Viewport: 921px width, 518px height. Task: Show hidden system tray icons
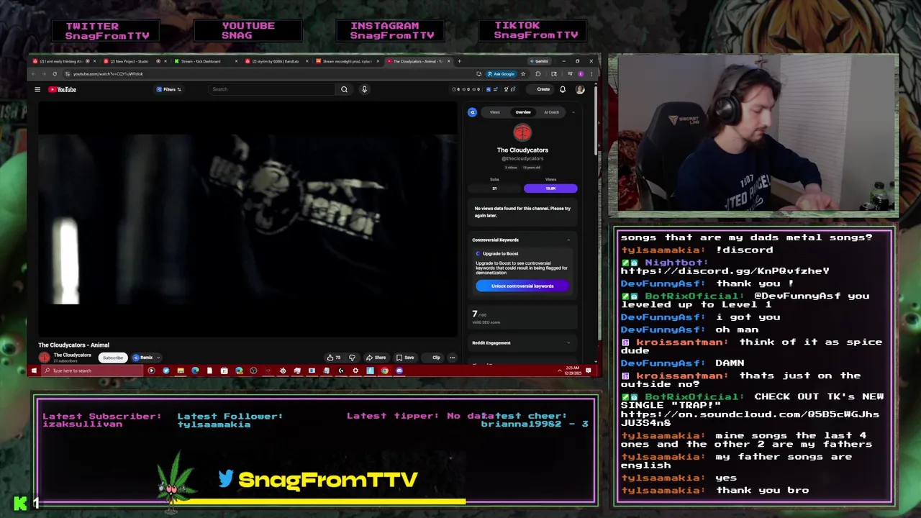(x=559, y=371)
